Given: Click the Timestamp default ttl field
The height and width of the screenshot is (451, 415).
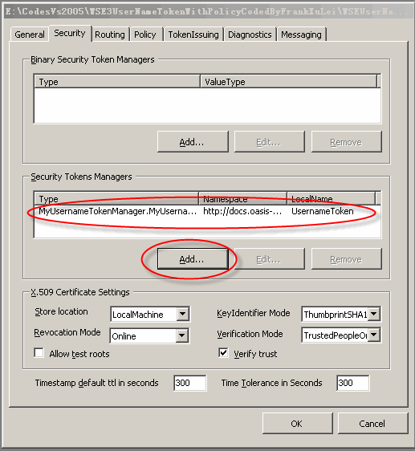Looking at the screenshot, I should coord(190,383).
